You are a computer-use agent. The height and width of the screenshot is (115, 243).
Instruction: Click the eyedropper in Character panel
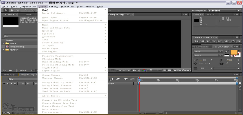click(227, 51)
